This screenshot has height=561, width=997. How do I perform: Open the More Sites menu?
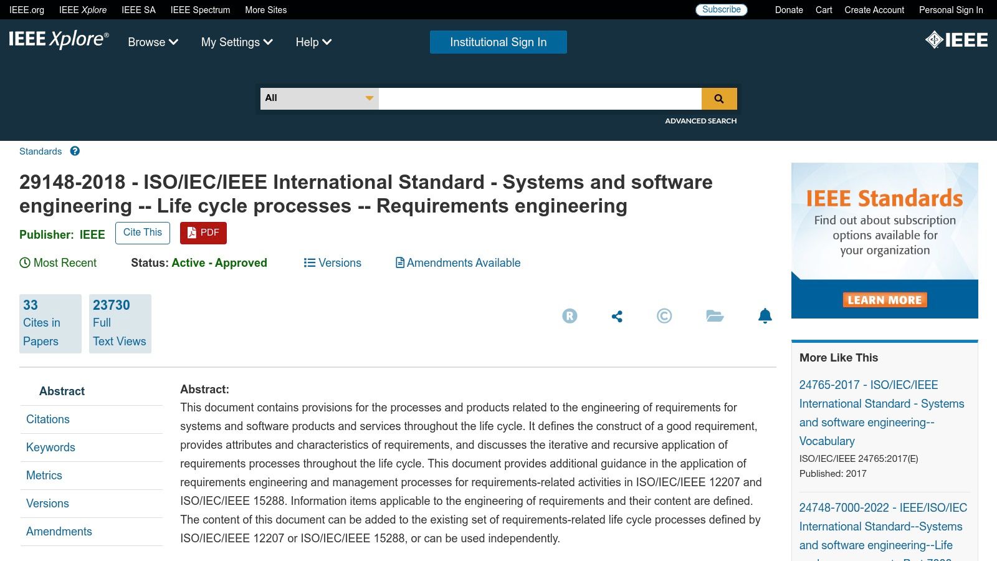tap(265, 9)
